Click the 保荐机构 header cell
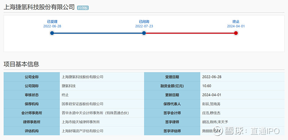The image size is (288, 140). [32, 104]
